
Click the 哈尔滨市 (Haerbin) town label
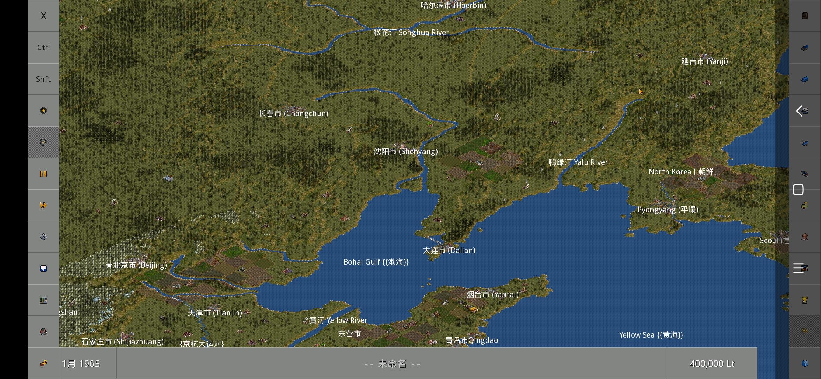coord(453,5)
